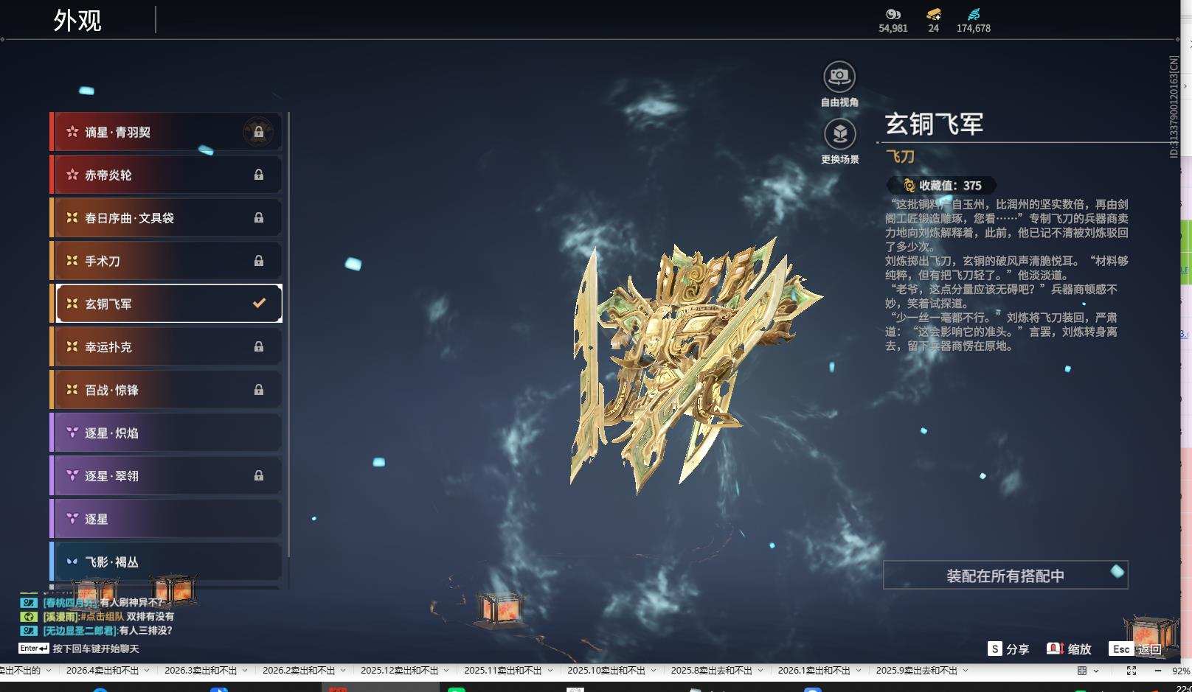Image resolution: width=1192 pixels, height=692 pixels.
Task: Open dropdown arrow on 2026.1卖出和不出 sheet tab
Action: tap(858, 671)
